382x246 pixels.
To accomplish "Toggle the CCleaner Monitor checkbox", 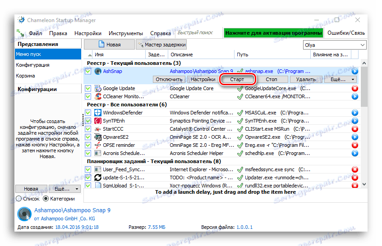I will (88, 96).
